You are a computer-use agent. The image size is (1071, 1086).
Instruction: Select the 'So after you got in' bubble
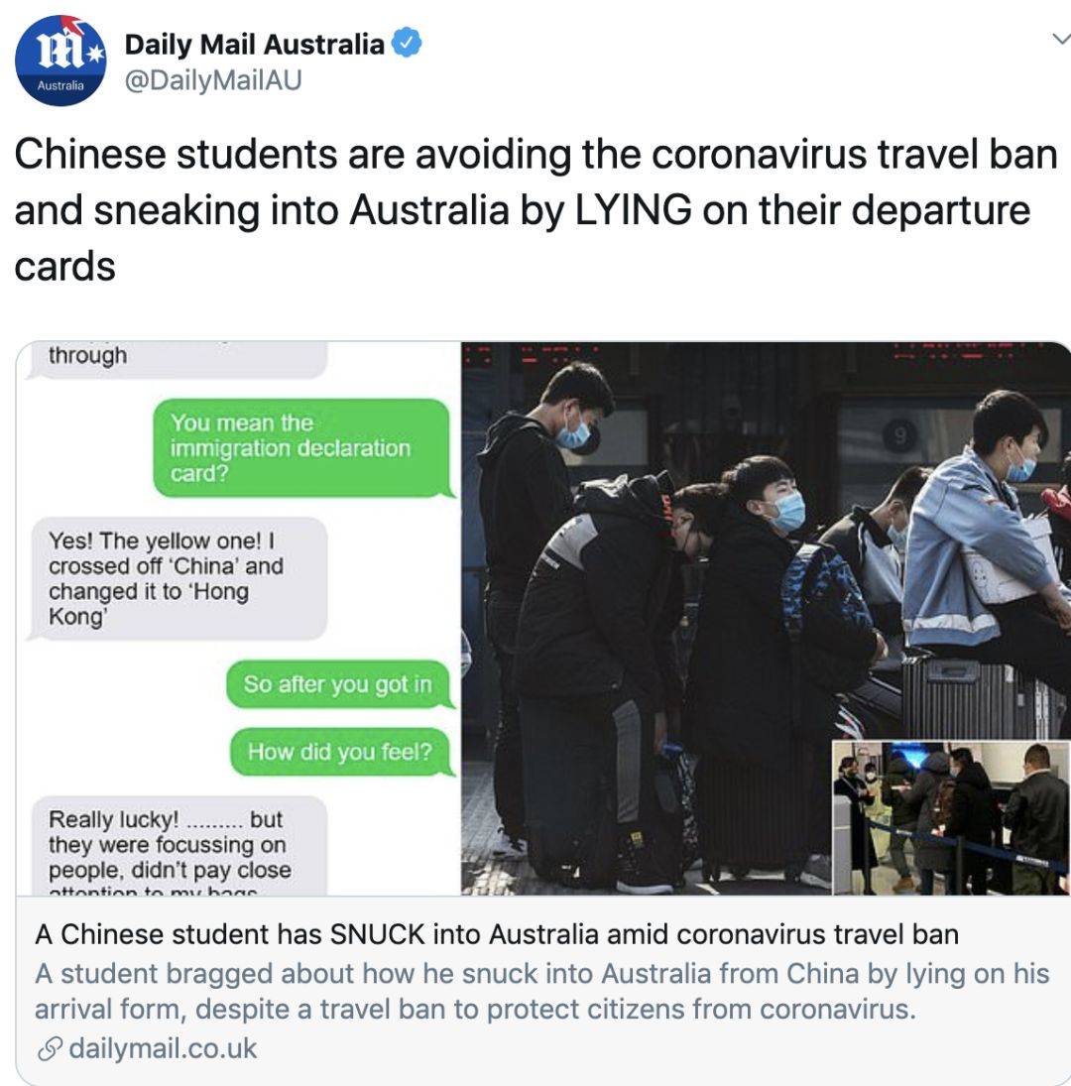(338, 684)
